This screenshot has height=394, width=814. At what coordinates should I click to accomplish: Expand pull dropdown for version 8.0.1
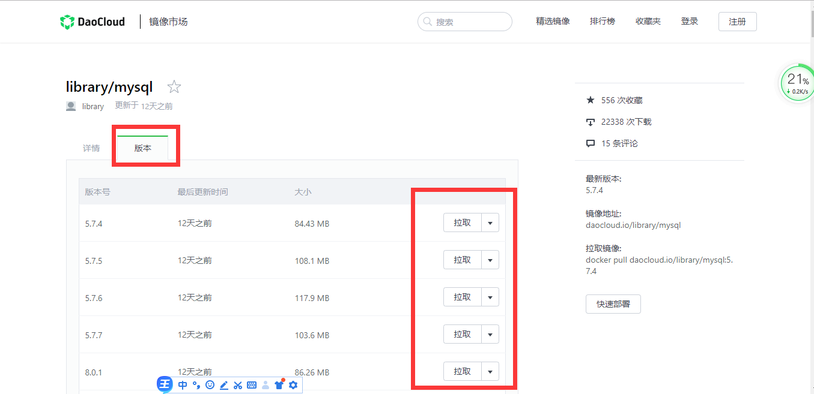coord(490,371)
